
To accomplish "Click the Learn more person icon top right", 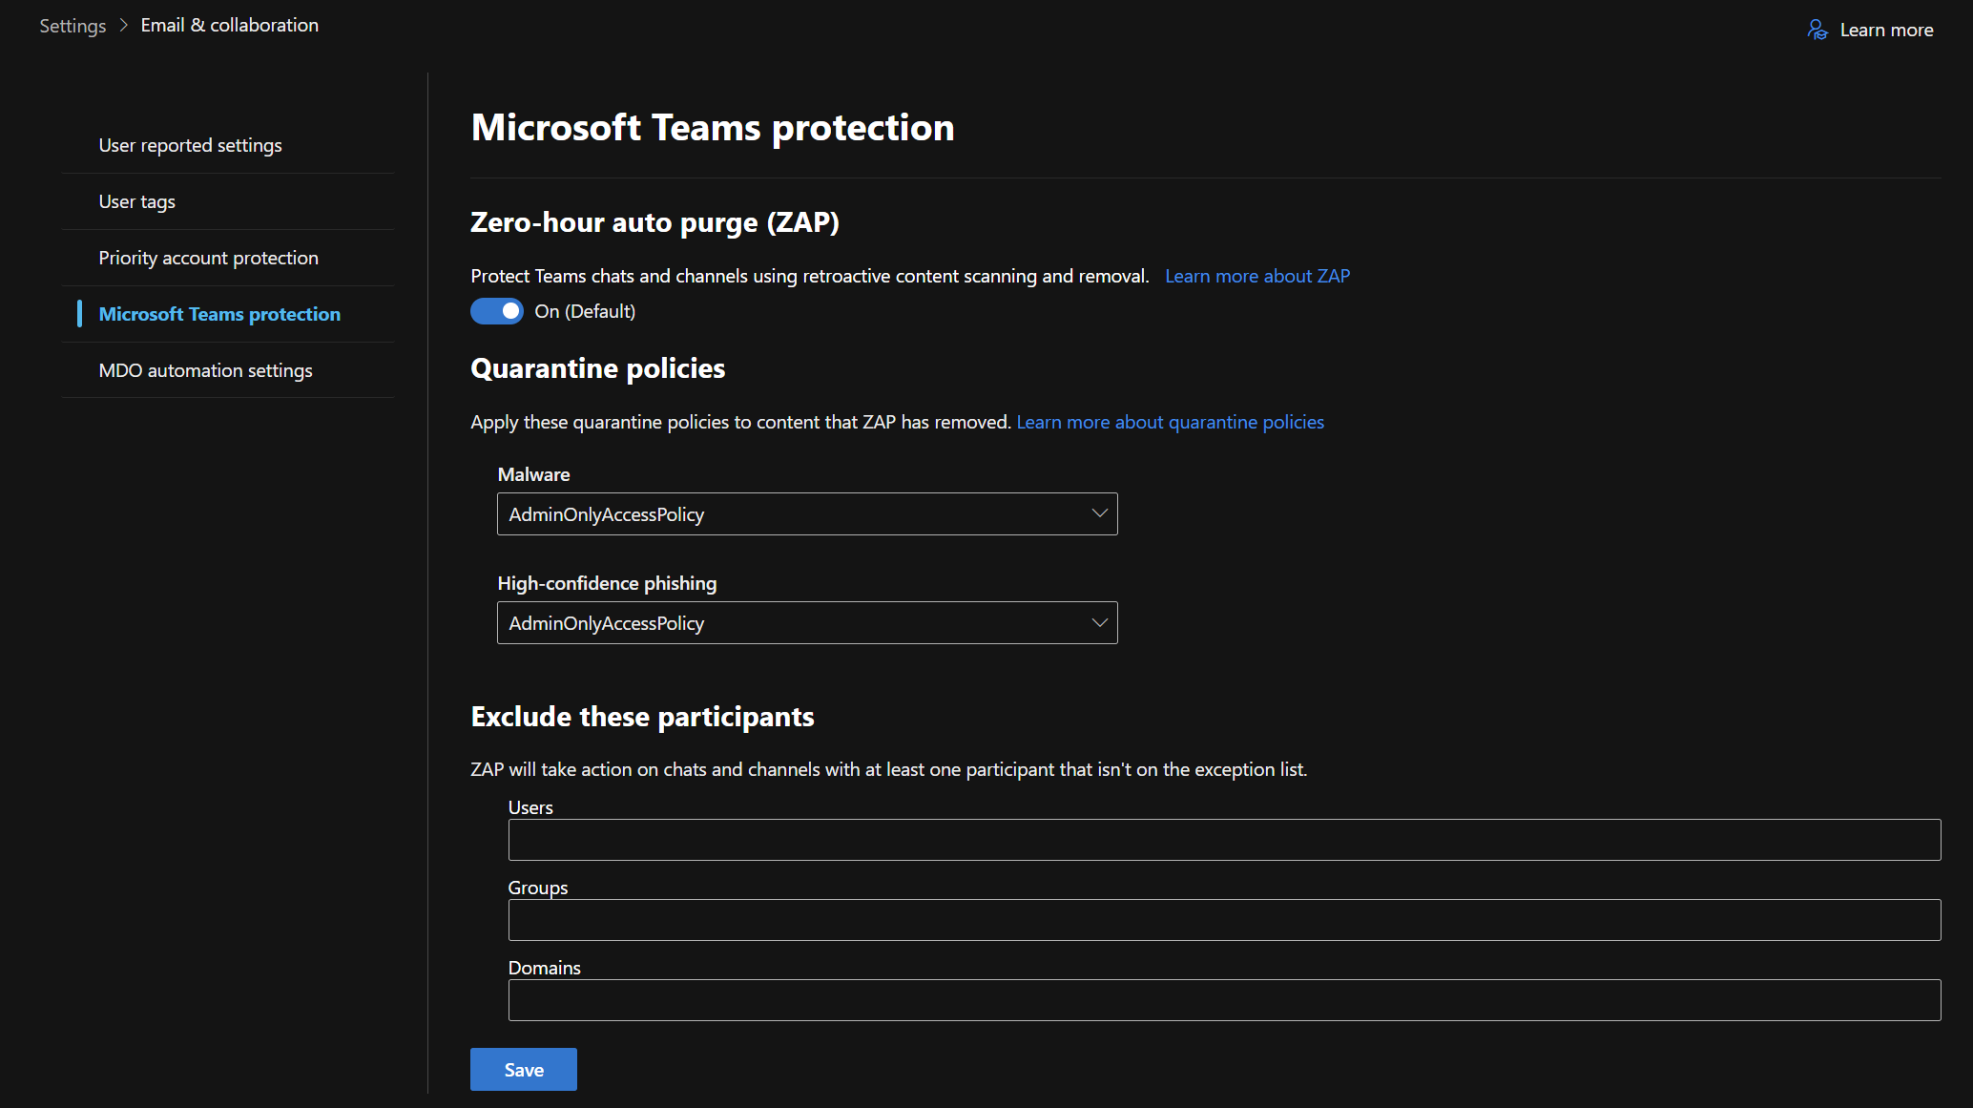I will [x=1817, y=30].
